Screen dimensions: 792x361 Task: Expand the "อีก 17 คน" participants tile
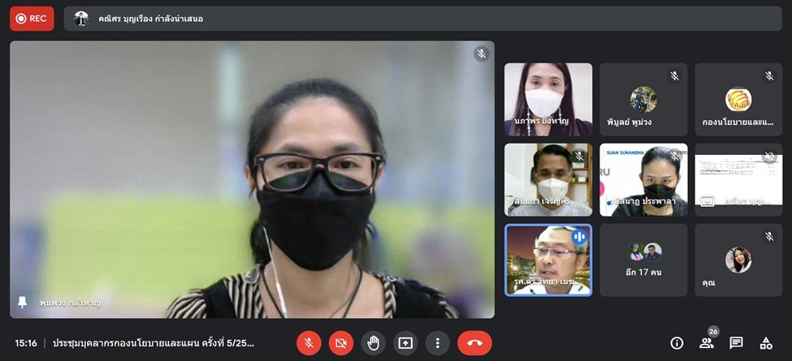(643, 260)
